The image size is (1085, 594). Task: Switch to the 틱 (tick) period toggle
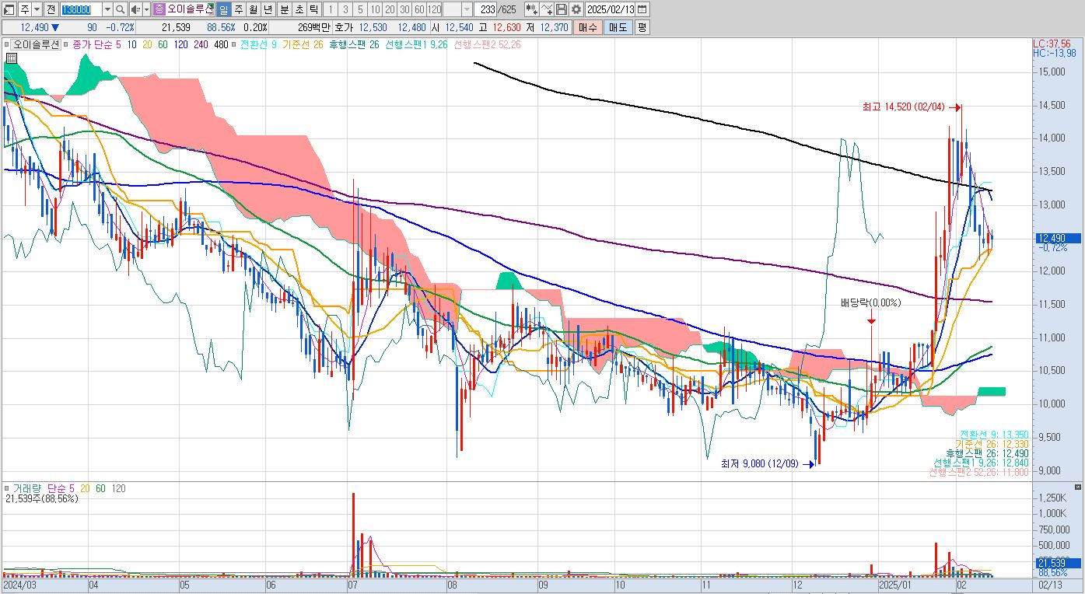tap(313, 9)
